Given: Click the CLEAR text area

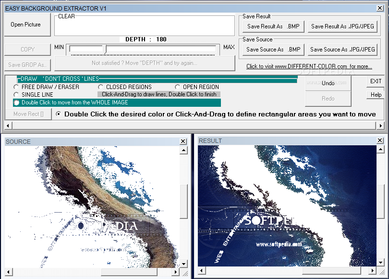Looking at the screenshot, I should 145,26.
